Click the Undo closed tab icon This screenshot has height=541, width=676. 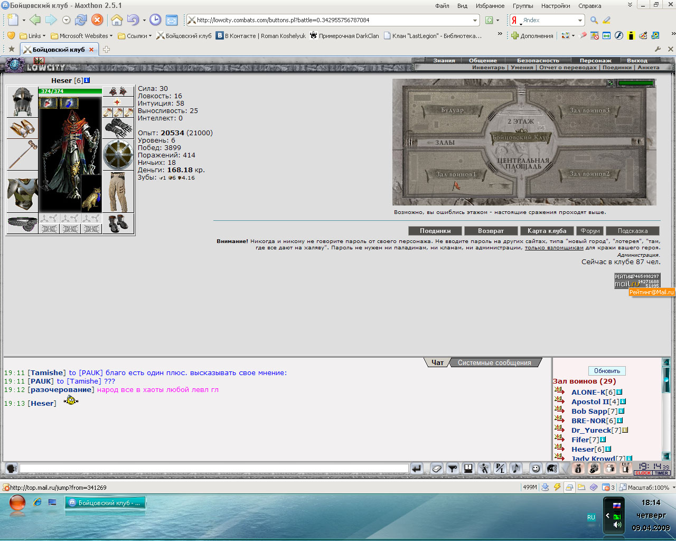[x=133, y=20]
